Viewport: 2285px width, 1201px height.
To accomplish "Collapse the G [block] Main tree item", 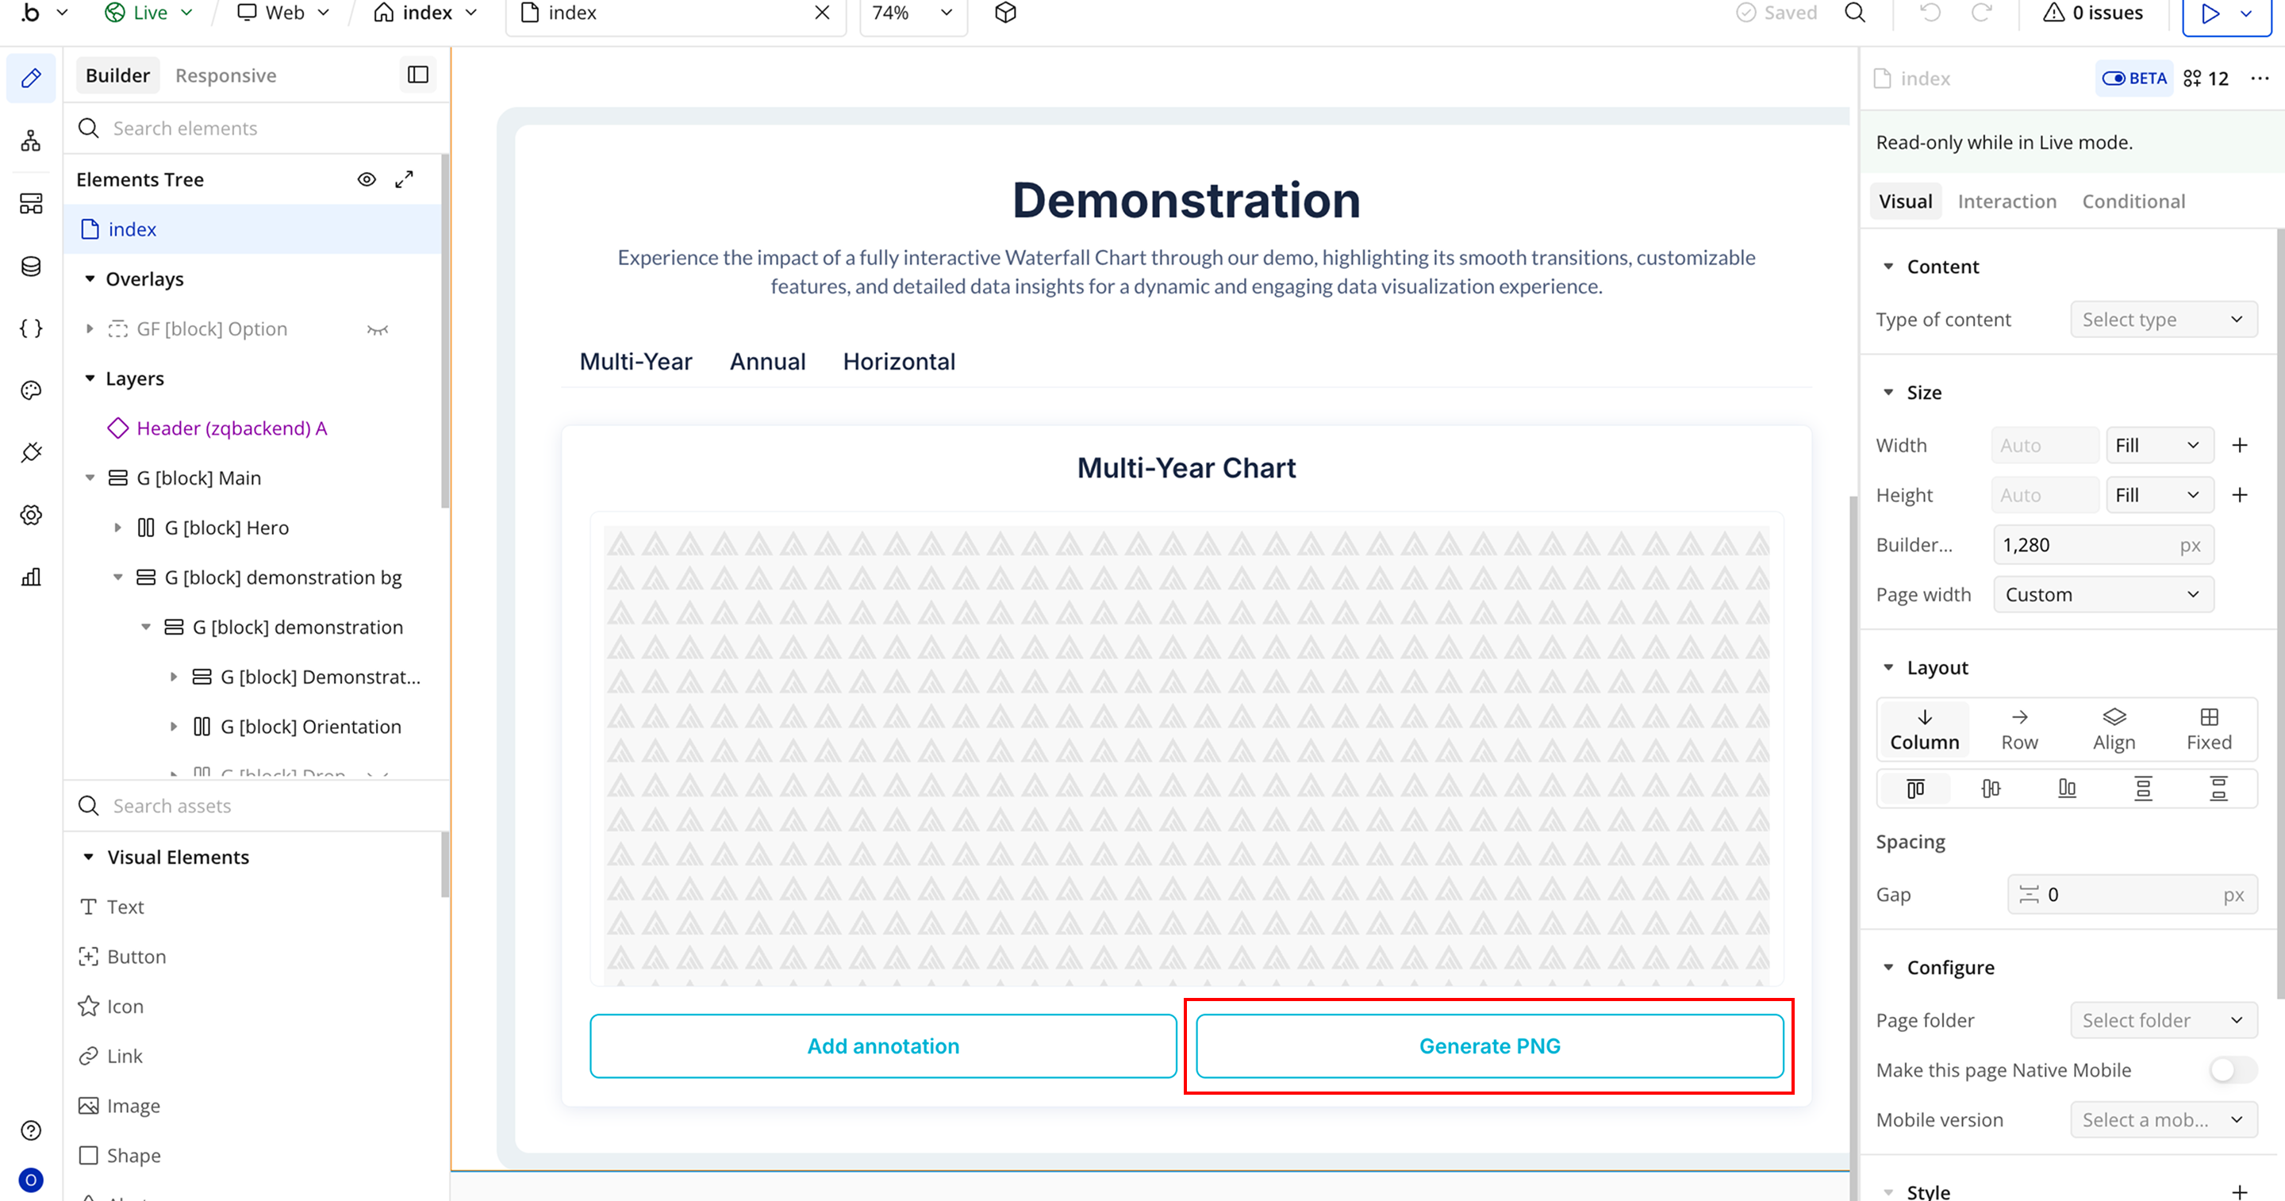I will coord(90,478).
